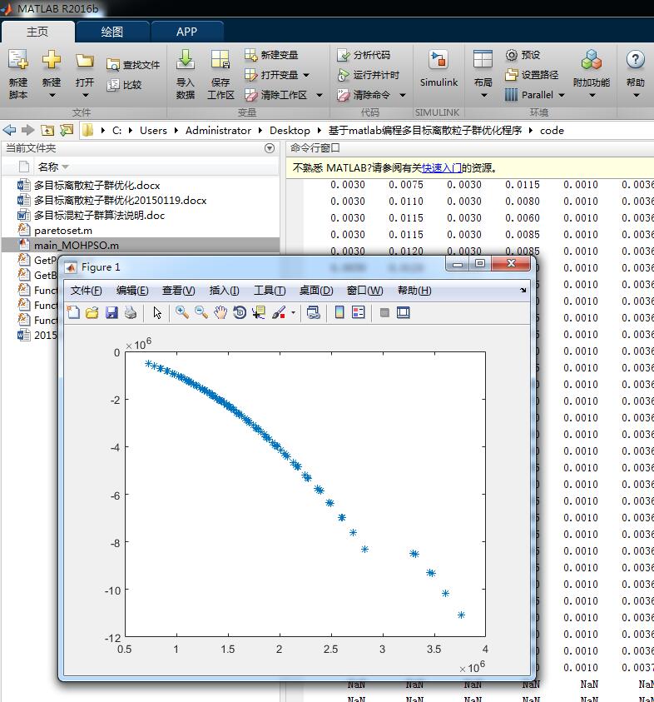Click New Variable (新建变量)

tap(271, 55)
